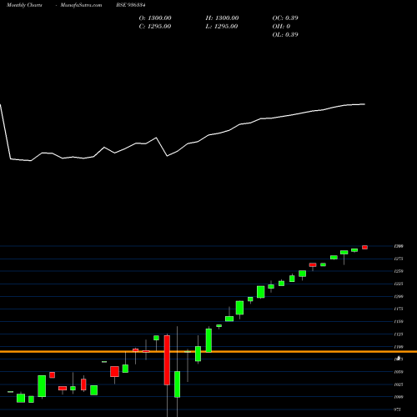This screenshot has width=417, height=417.
Task: Select the open value 'O: 1300.00'
Action: pyautogui.click(x=155, y=18)
